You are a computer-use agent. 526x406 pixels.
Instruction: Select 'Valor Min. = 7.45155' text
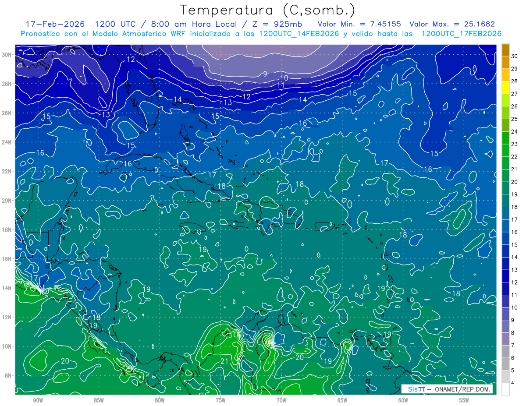359,24
